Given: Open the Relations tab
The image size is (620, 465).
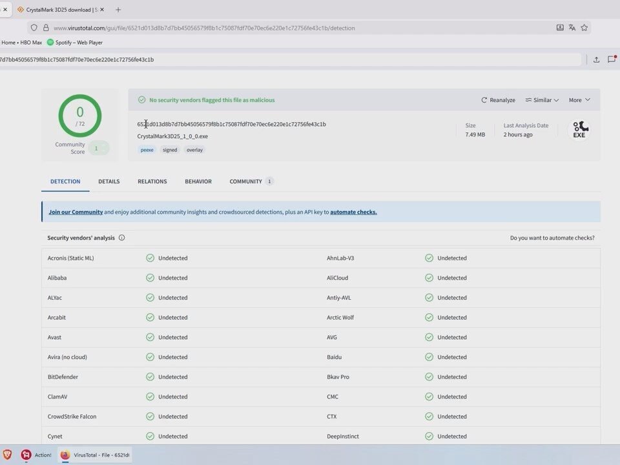Looking at the screenshot, I should coord(152,181).
